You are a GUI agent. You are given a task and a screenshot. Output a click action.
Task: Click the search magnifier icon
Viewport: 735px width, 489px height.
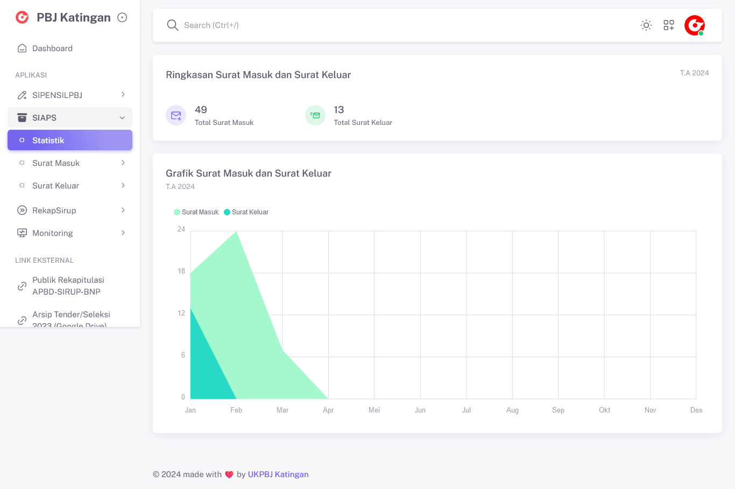tap(172, 25)
